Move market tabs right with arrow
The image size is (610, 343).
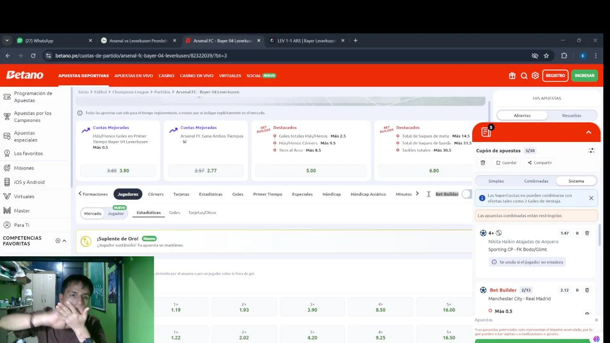tap(417, 194)
